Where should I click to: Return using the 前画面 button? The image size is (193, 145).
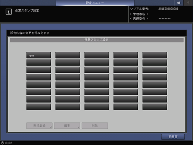pos(173,137)
